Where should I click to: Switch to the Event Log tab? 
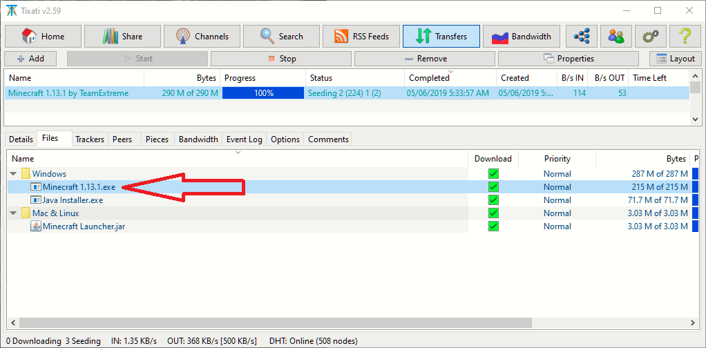tap(244, 139)
